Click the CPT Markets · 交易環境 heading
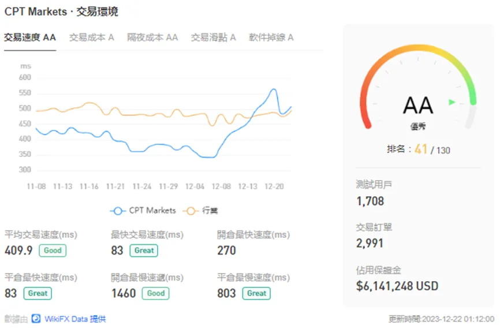This screenshot has width=500, height=329. click(61, 12)
